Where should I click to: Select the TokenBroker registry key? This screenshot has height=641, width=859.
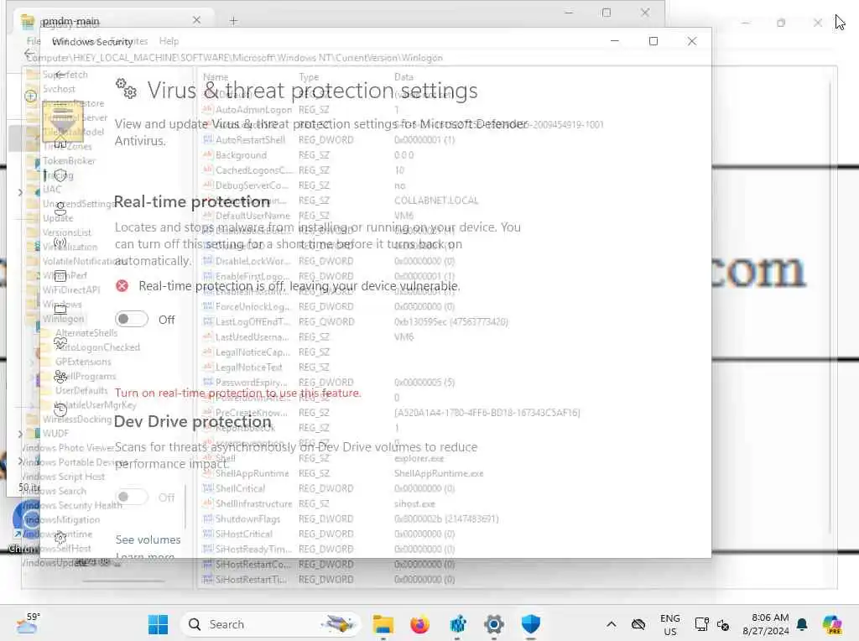(x=69, y=160)
